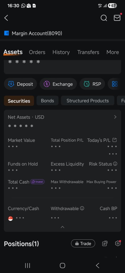This screenshot has height=273, width=125.
Task: Tap Android home navigation button
Action: click(x=63, y=266)
